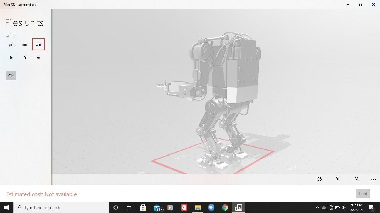Click the Estimated cost: Not available text
The image size is (380, 213).
tap(41, 194)
